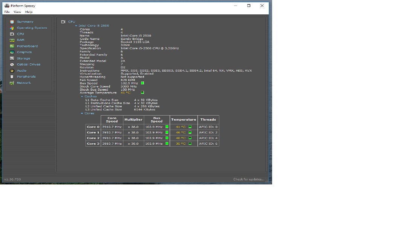Image resolution: width=407 pixels, height=251 pixels.
Task: Show the Motherboard details page
Action: (x=27, y=46)
